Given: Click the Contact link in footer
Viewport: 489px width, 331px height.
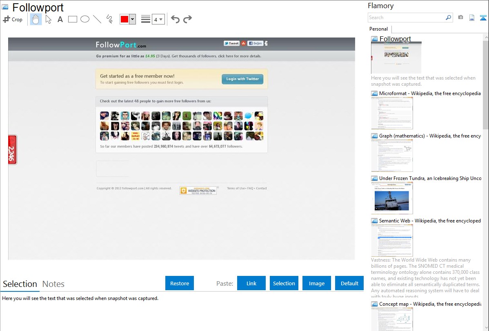Looking at the screenshot, I should [261, 188].
